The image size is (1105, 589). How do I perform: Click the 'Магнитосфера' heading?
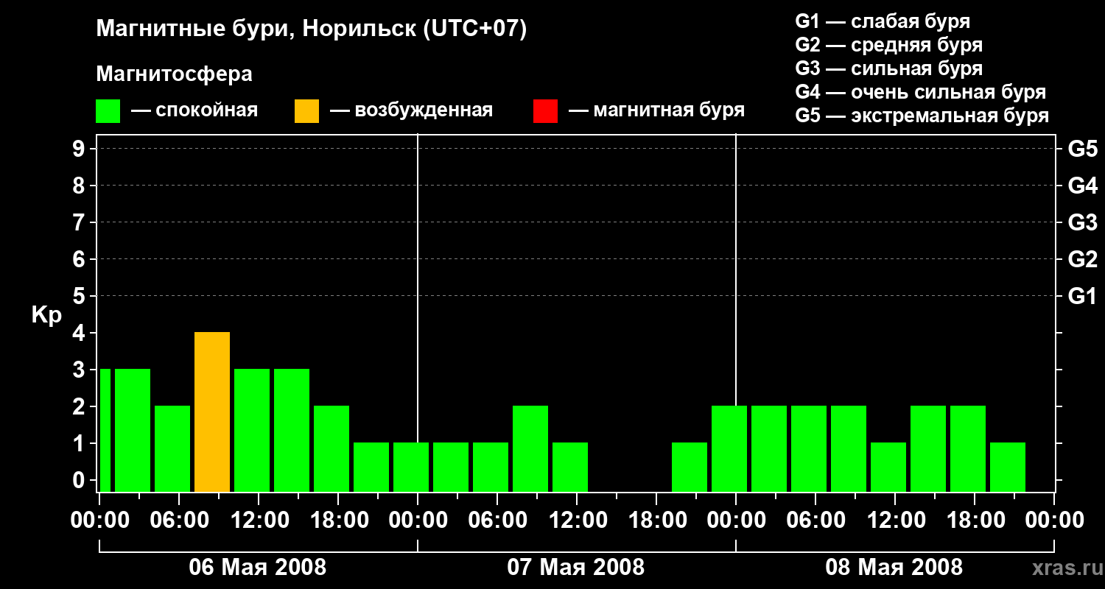tap(175, 74)
